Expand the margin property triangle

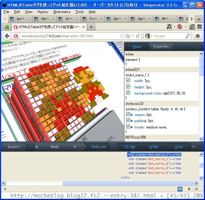coord(132,115)
